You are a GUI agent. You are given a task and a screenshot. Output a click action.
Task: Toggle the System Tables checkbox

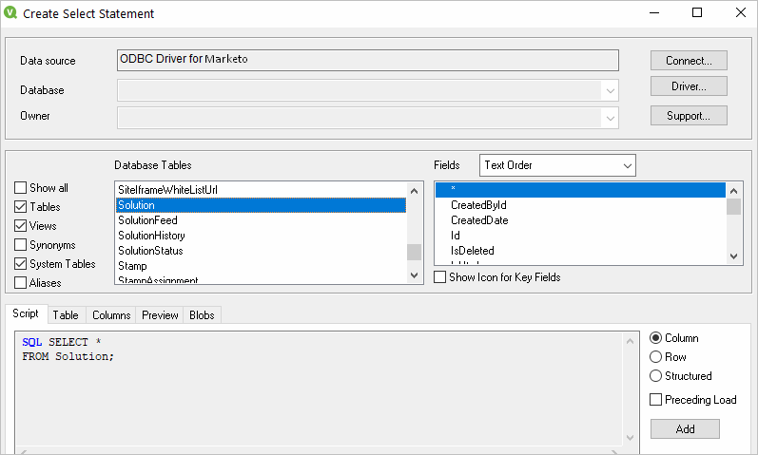21,264
